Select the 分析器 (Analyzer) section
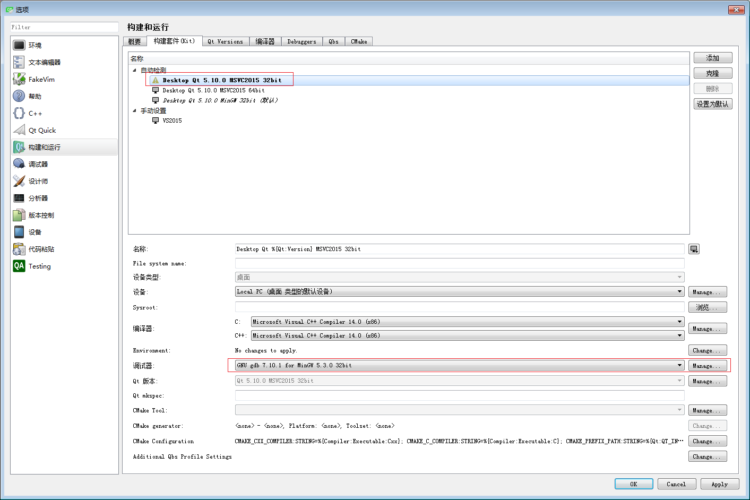The height and width of the screenshot is (500, 750). [37, 197]
